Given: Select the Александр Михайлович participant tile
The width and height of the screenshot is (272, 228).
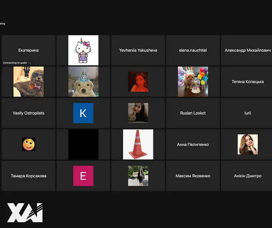Looking at the screenshot, I should click(247, 50).
